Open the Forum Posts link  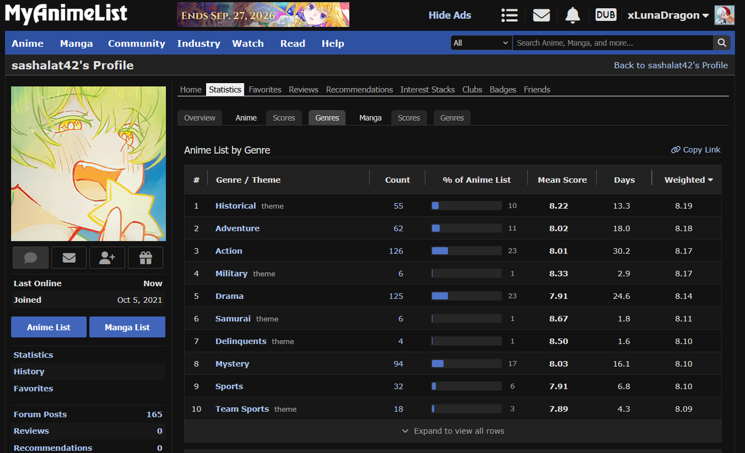click(x=40, y=414)
